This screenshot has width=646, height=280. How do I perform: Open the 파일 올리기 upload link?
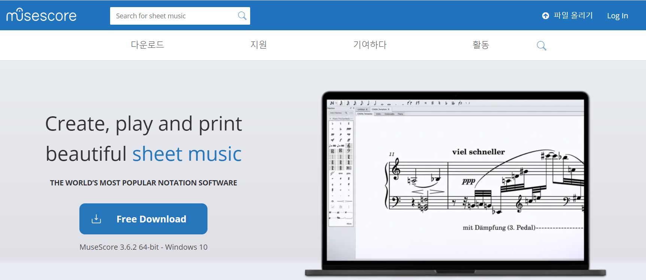[x=568, y=16]
